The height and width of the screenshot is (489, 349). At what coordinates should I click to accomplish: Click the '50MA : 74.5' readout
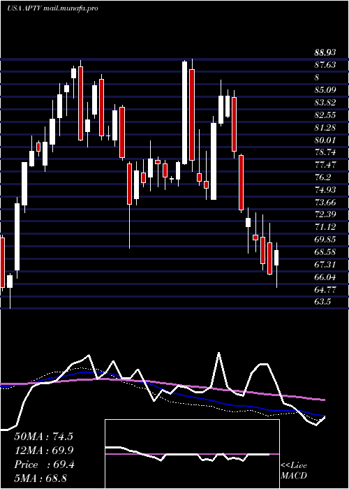[x=43, y=437]
